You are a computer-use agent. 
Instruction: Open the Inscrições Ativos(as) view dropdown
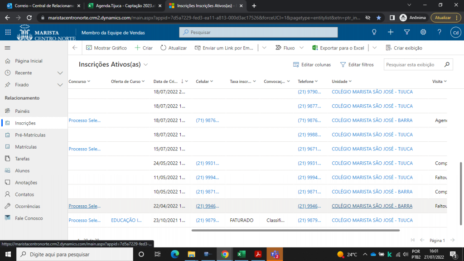pos(145,64)
